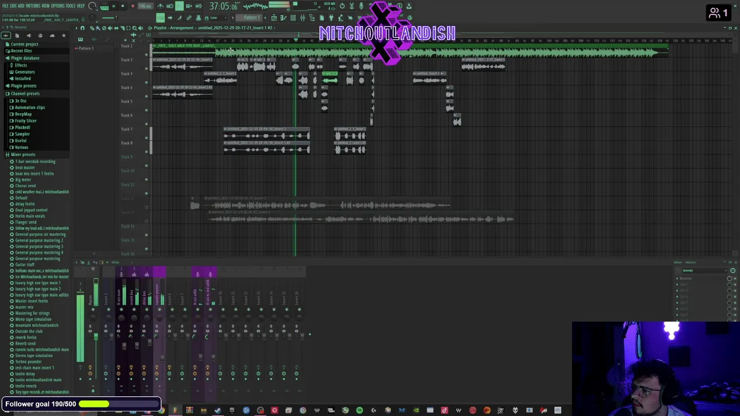Click the stamp icon in the main toolbar

pyautogui.click(x=198, y=18)
